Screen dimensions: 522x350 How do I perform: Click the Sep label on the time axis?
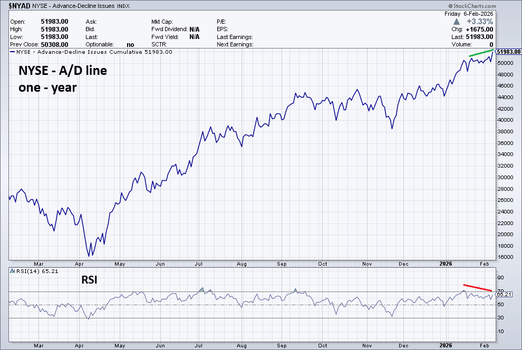282,263
